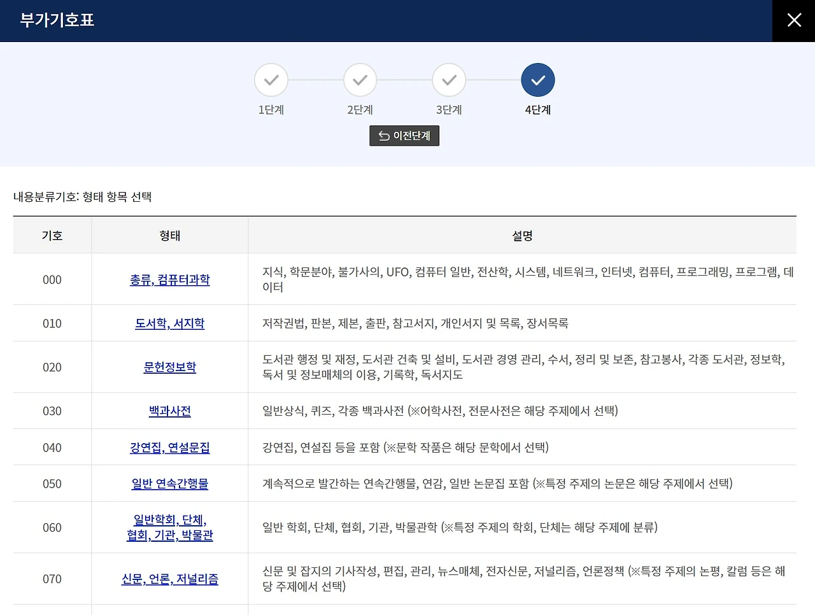Click the 부가기호표 title bar text

[x=56, y=20]
